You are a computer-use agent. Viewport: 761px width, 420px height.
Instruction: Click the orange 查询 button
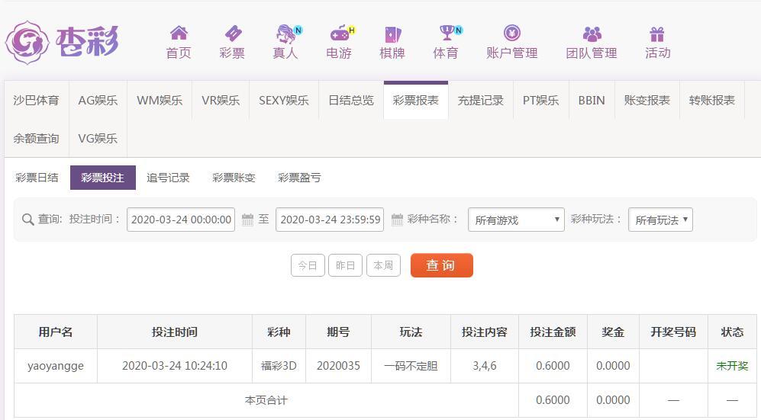pyautogui.click(x=442, y=265)
